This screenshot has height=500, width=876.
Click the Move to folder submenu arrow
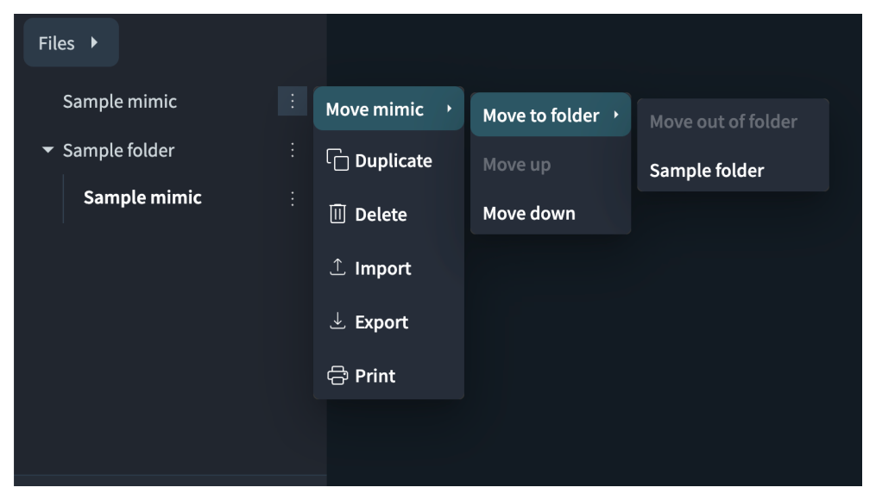pyautogui.click(x=616, y=115)
